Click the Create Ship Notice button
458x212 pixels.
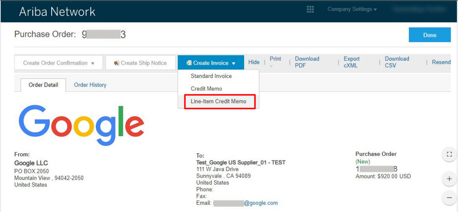click(x=141, y=63)
